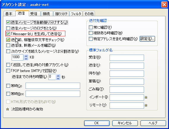Enable 「POP before SMTP」で認証 checkbox
The height and width of the screenshot is (129, 169).
pos(8,71)
